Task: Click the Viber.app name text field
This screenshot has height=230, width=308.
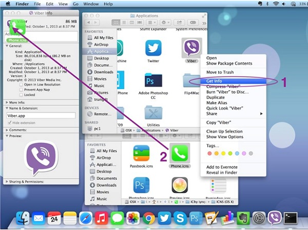Action: (40, 115)
